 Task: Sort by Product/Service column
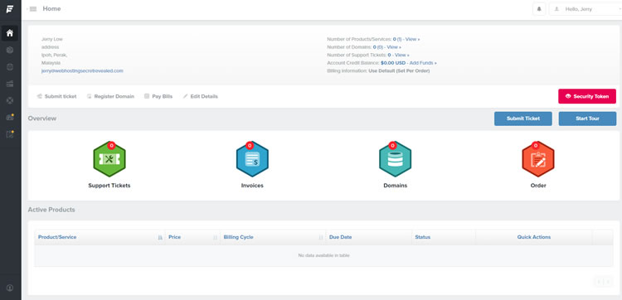point(100,237)
